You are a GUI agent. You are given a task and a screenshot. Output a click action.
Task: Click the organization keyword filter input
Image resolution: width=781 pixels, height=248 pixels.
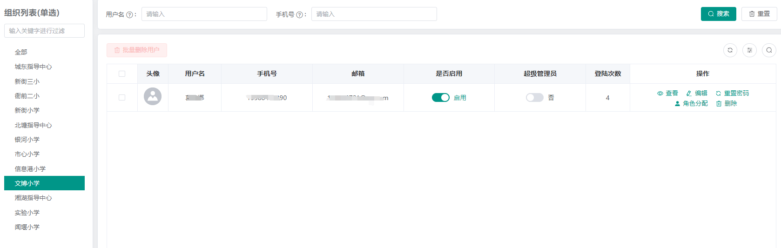(44, 31)
